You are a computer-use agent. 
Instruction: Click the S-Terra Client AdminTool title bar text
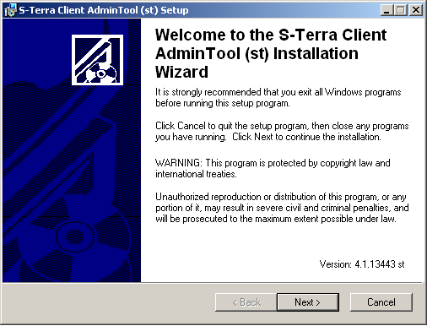click(104, 10)
